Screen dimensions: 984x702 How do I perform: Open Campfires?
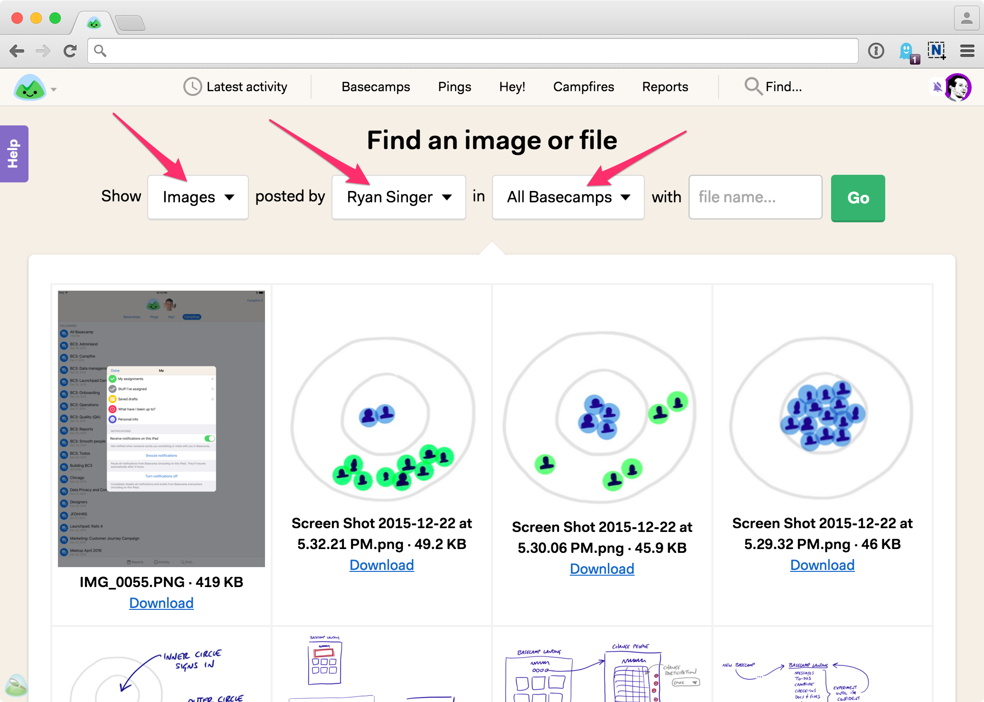584,87
